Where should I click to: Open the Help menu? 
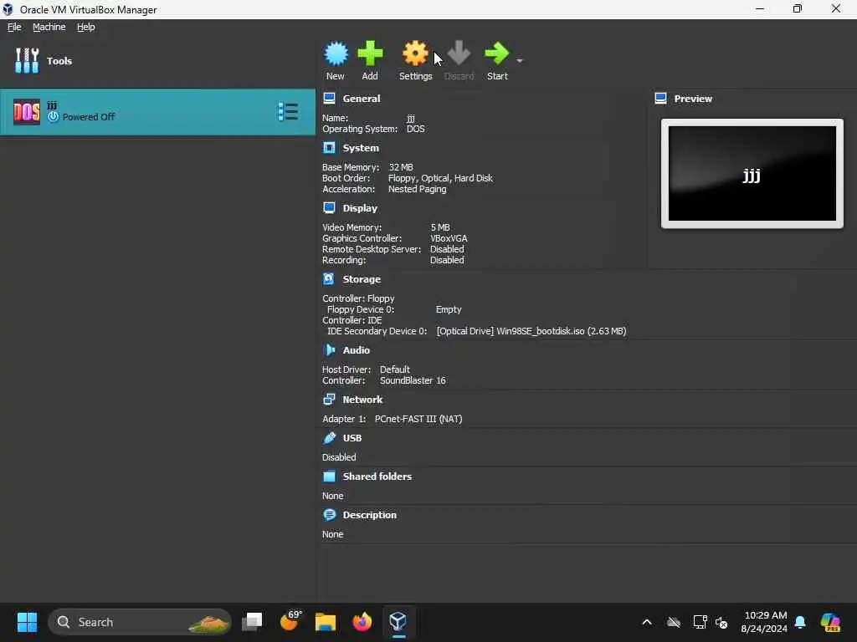86,27
